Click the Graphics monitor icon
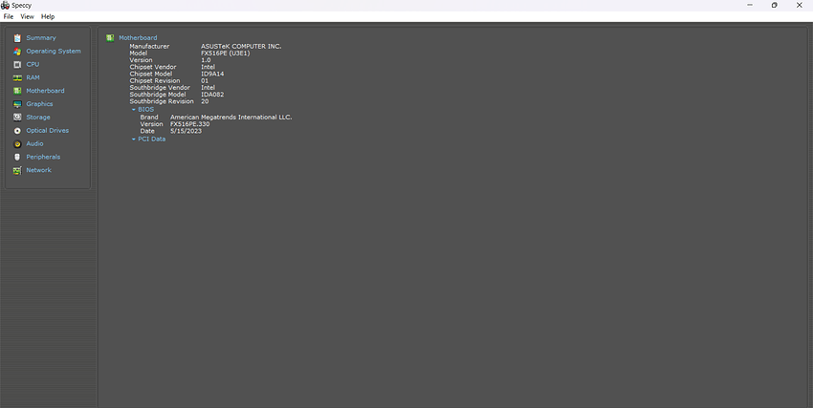813x408 pixels. click(17, 104)
